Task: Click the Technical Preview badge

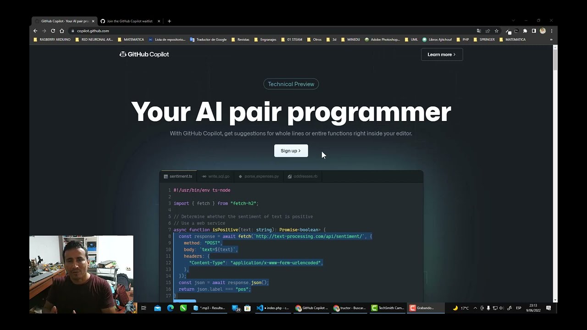Action: pos(291,84)
